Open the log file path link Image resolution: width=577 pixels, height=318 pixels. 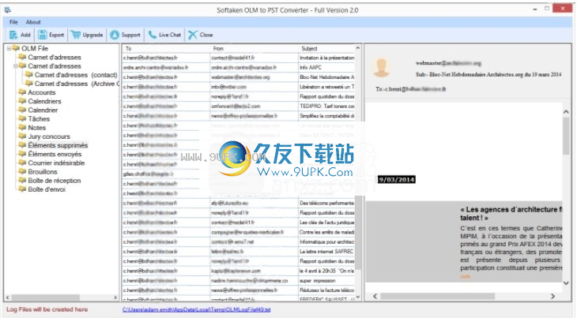click(197, 310)
